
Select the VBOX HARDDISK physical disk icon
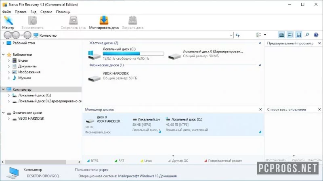click(94, 78)
